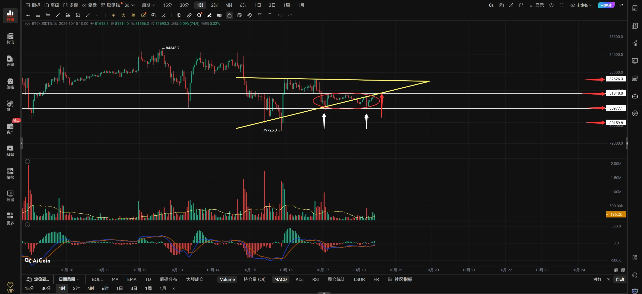
Task: Open the 群聊 group chat sidebar icon
Action: [10, 151]
